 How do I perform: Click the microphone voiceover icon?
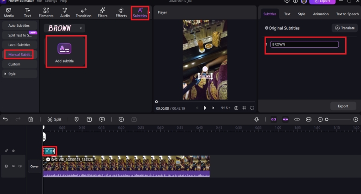pos(256,119)
